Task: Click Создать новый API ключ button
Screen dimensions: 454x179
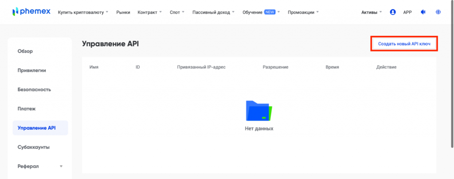Action: tap(404, 44)
